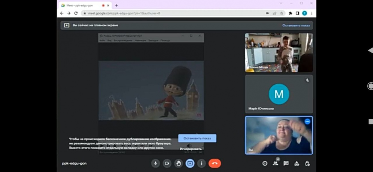Open more options three-dot menu in call bar
Image resolution: width=373 pixels, height=172 pixels.
pos(201,163)
